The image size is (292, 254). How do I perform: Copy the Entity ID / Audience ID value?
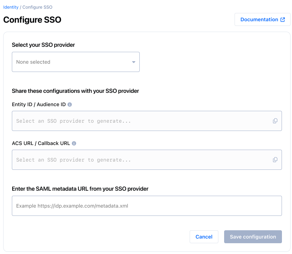275,121
